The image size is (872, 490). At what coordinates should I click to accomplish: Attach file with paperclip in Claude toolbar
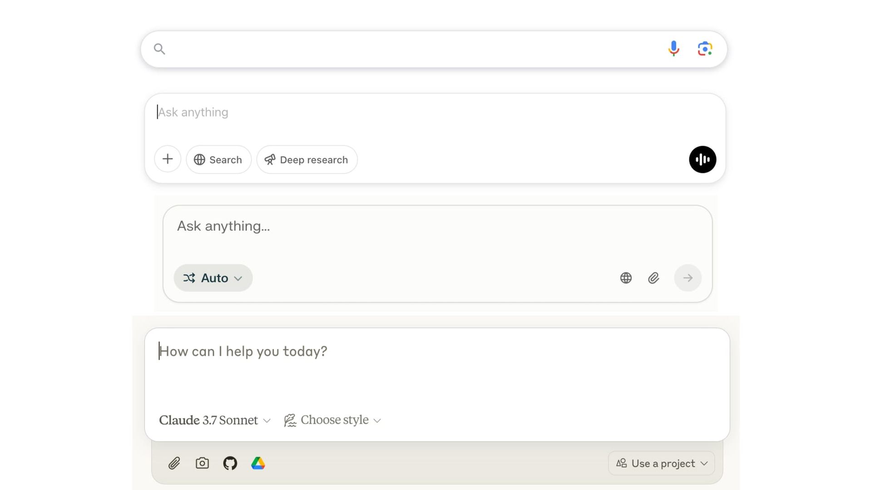[174, 463]
